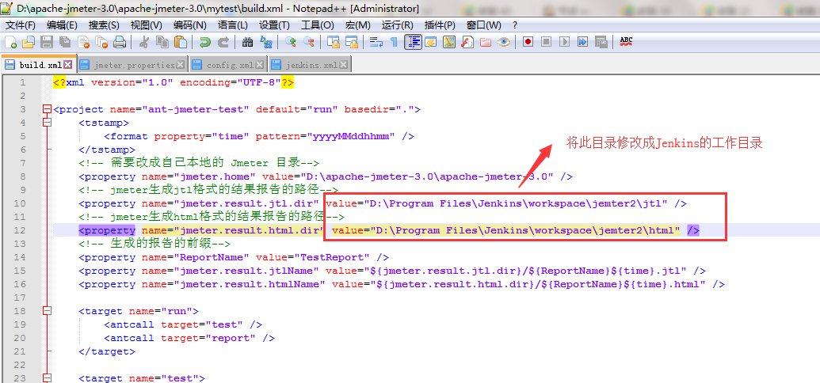
Task: Print the document with the printer icon
Action: coord(120,42)
